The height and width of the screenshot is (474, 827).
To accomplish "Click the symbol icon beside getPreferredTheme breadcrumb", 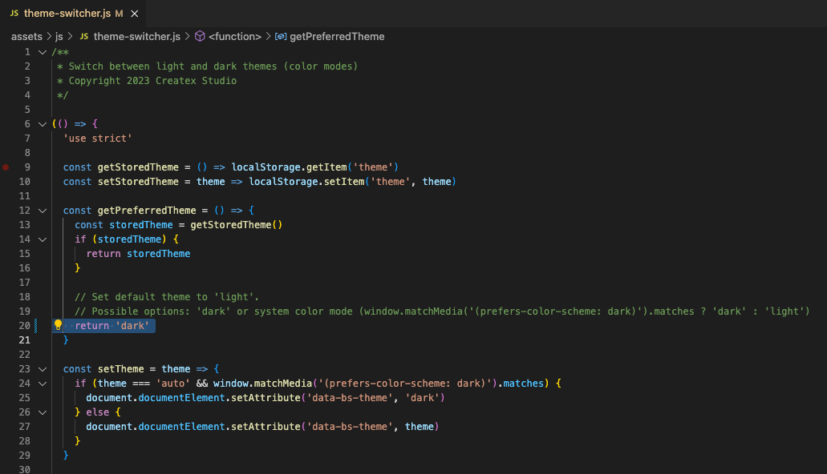I will point(280,36).
